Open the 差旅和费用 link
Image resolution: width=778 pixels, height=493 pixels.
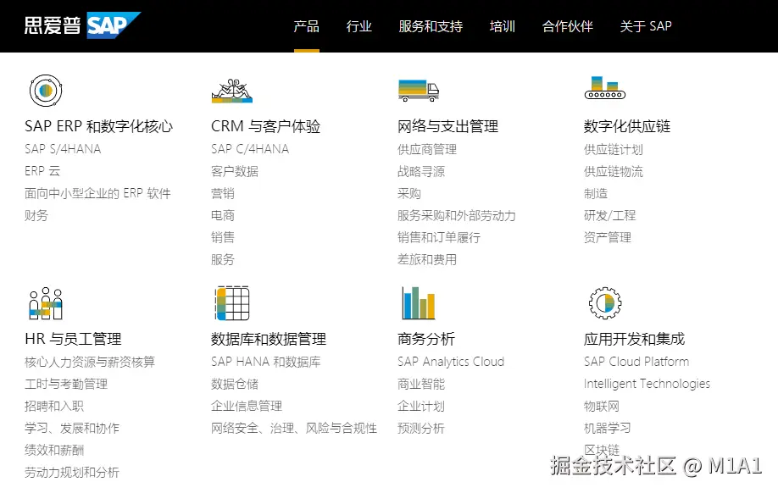click(427, 259)
